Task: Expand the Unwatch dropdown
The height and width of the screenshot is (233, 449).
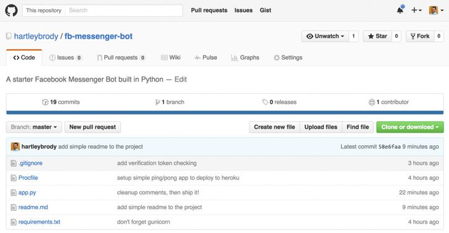Action: pos(325,36)
